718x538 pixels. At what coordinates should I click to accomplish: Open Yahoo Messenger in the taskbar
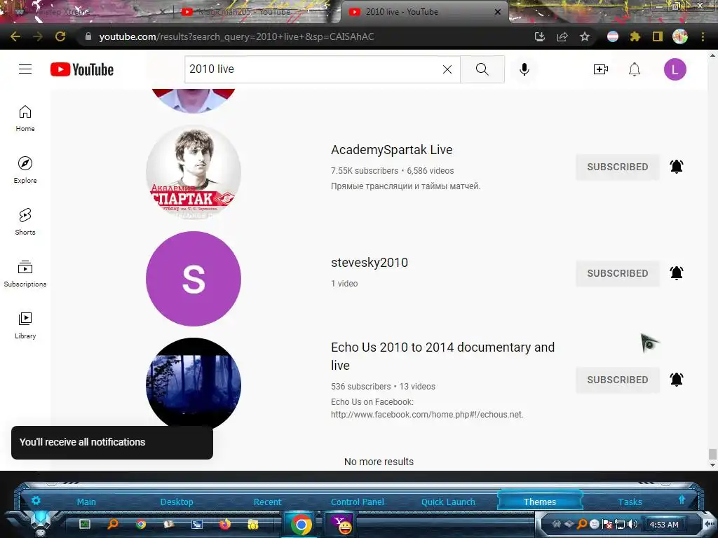[341, 524]
